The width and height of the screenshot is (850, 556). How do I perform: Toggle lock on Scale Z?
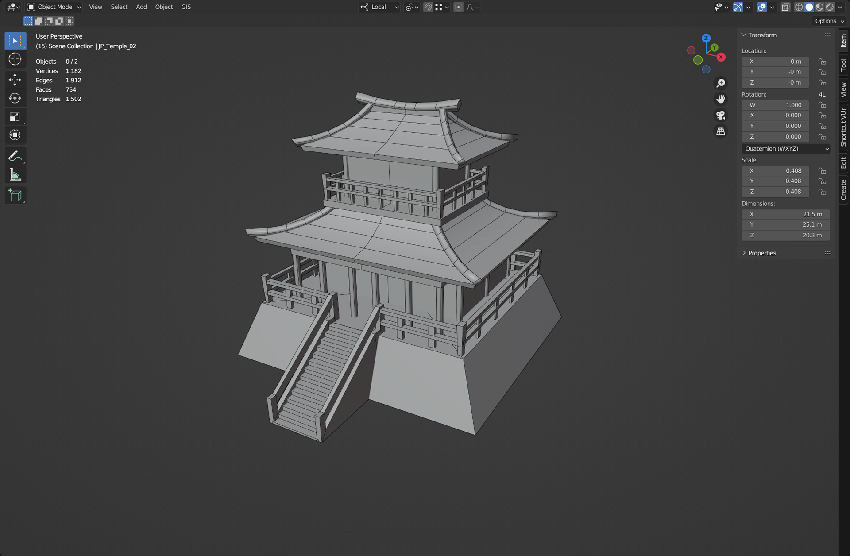tap(822, 192)
